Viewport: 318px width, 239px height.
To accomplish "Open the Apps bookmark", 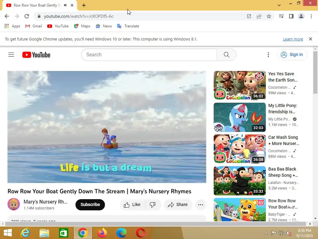I will tap(12, 26).
